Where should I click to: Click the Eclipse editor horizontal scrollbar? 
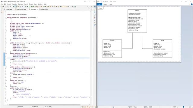(x=45, y=105)
